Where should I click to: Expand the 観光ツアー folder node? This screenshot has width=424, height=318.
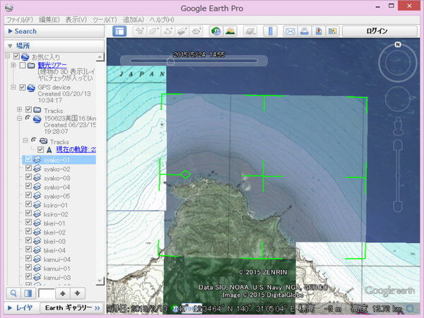[13, 65]
